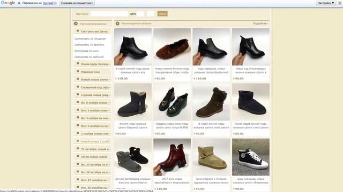Click the shop keyword search field

[x=109, y=14]
